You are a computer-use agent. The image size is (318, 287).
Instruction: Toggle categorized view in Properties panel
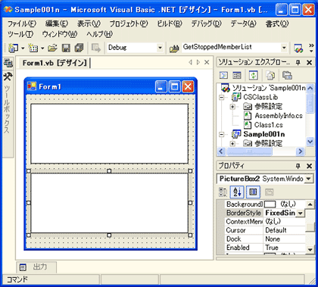[223, 192]
